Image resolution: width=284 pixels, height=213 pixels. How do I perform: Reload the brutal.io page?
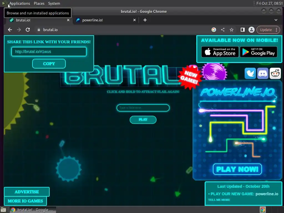28,30
